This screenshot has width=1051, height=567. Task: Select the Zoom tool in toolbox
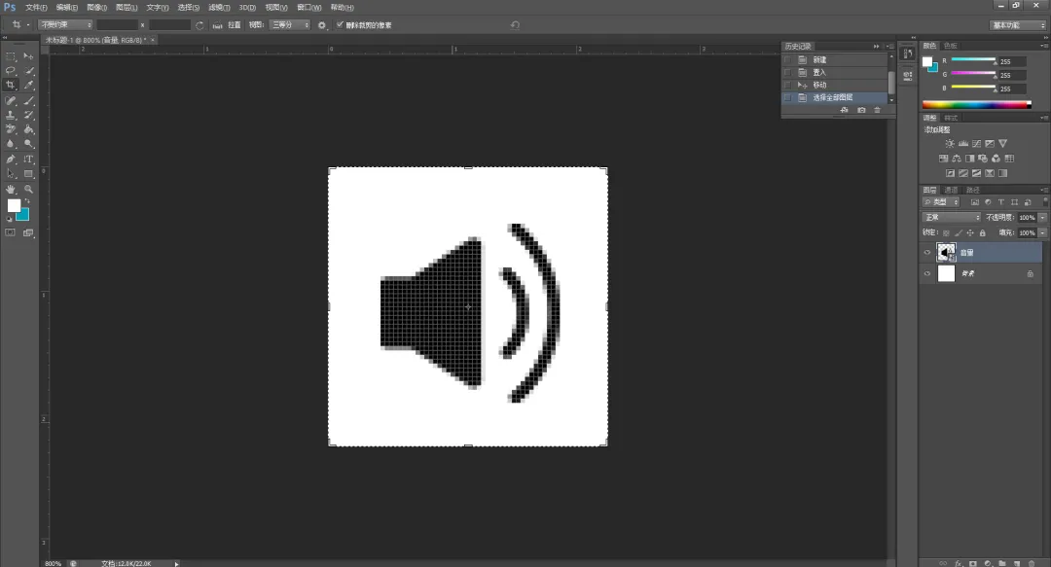point(29,190)
